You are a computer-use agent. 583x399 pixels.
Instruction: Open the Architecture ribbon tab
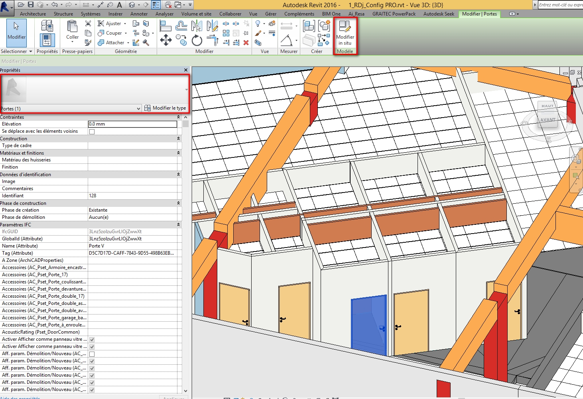[x=33, y=14]
